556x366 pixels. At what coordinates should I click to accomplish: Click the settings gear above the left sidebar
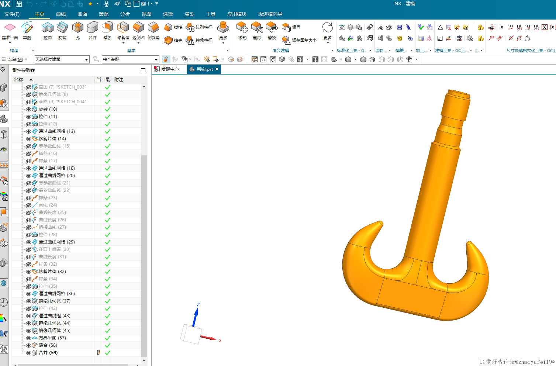pos(3,69)
